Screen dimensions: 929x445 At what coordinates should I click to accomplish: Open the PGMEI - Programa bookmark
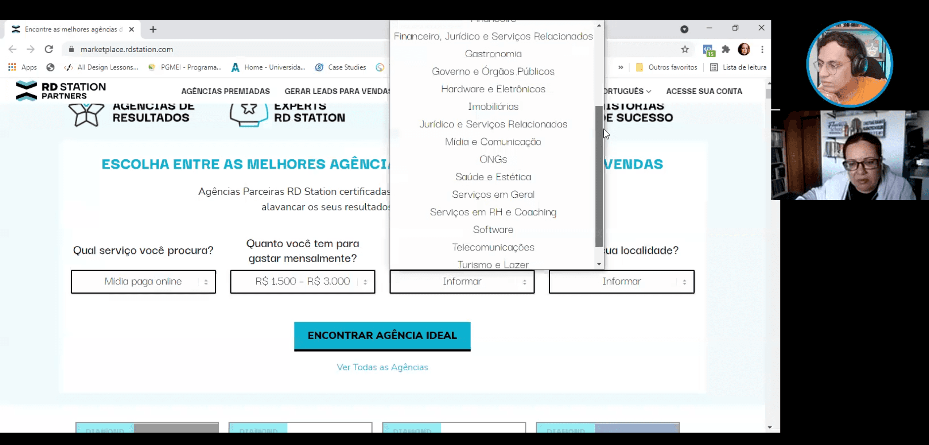[185, 67]
